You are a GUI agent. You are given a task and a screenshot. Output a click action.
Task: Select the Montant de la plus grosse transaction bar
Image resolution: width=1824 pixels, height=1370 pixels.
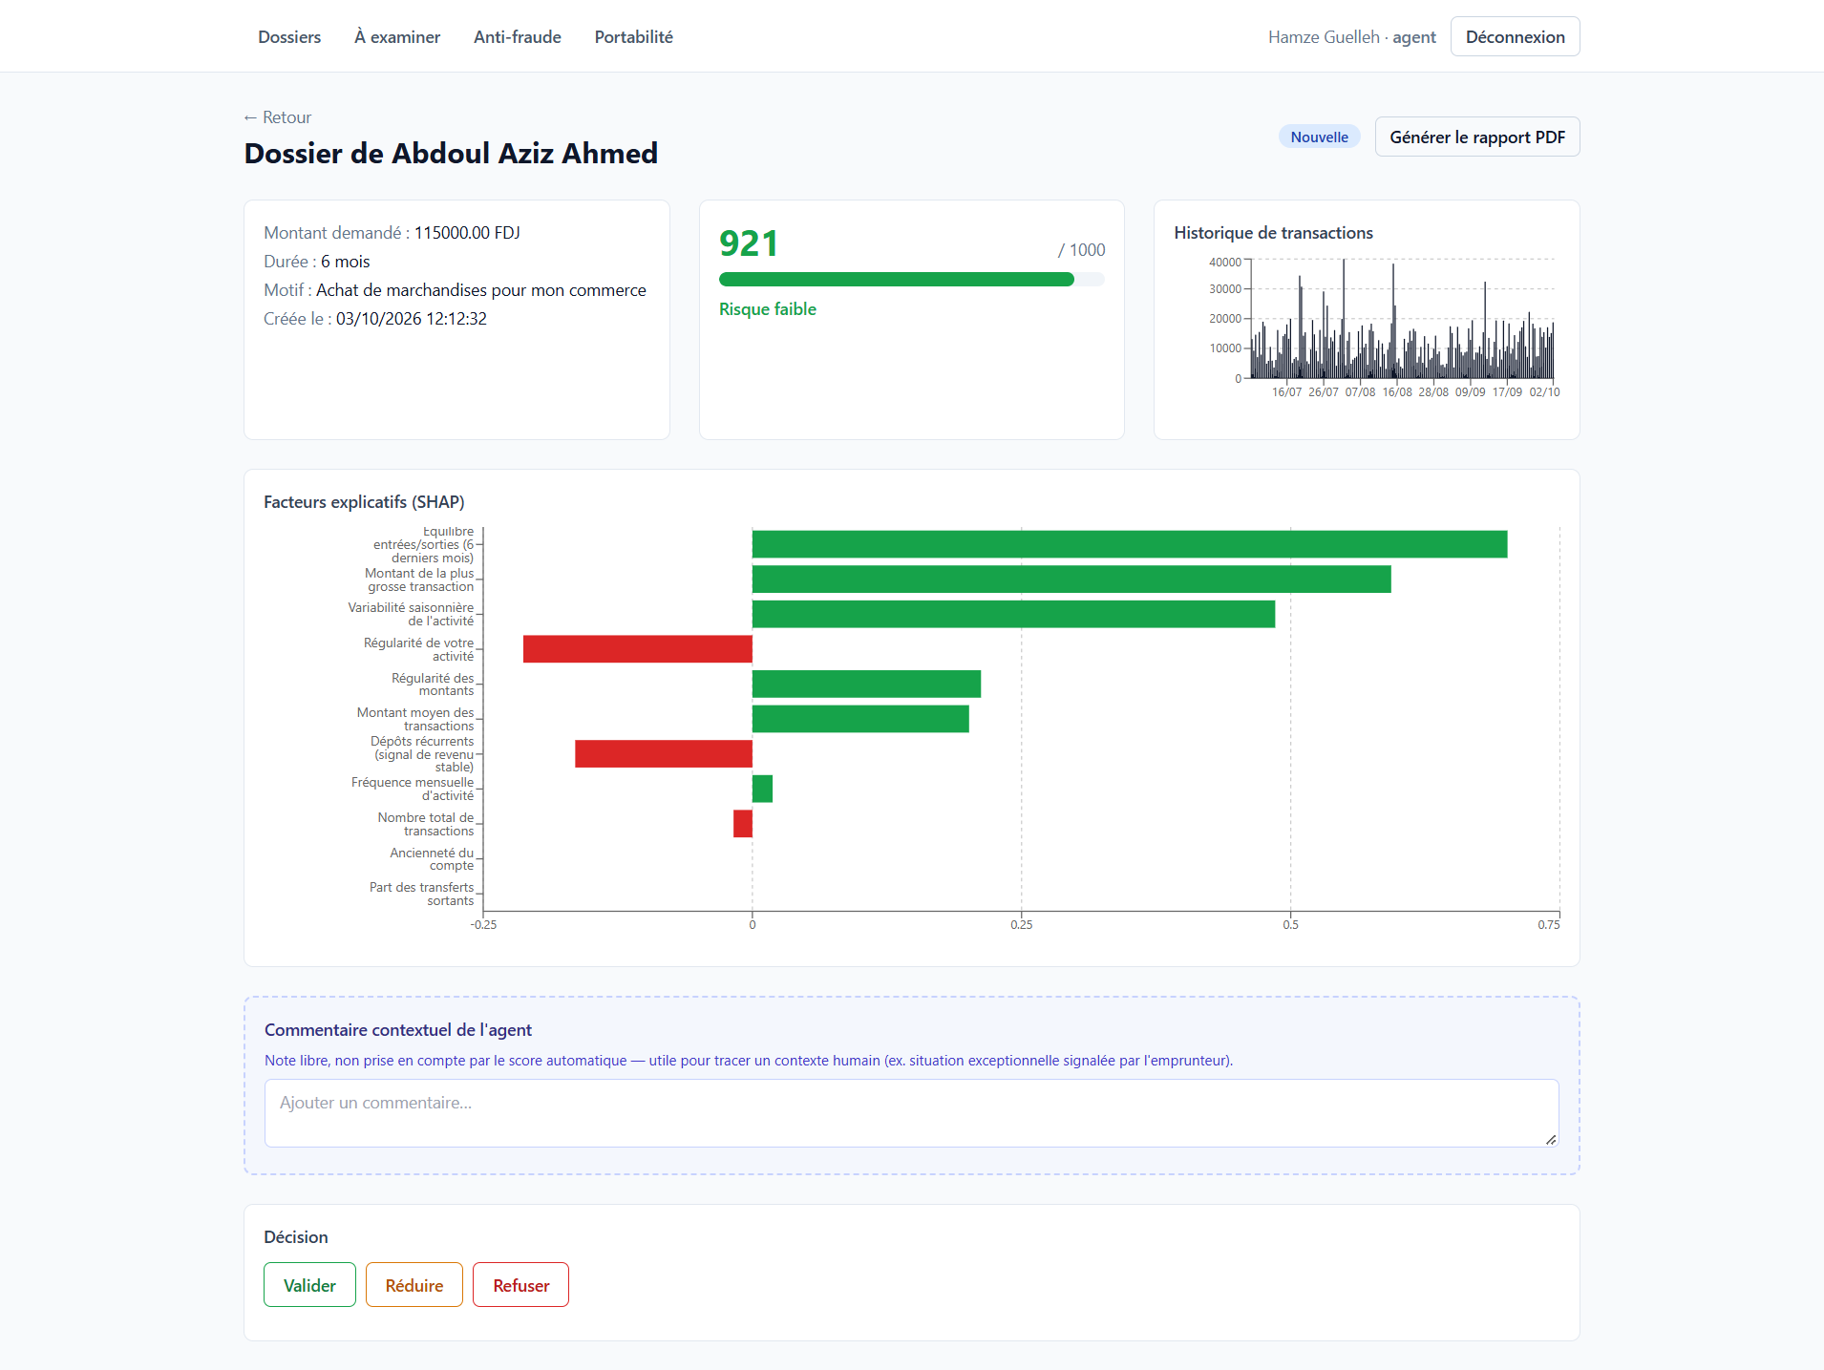(1071, 579)
